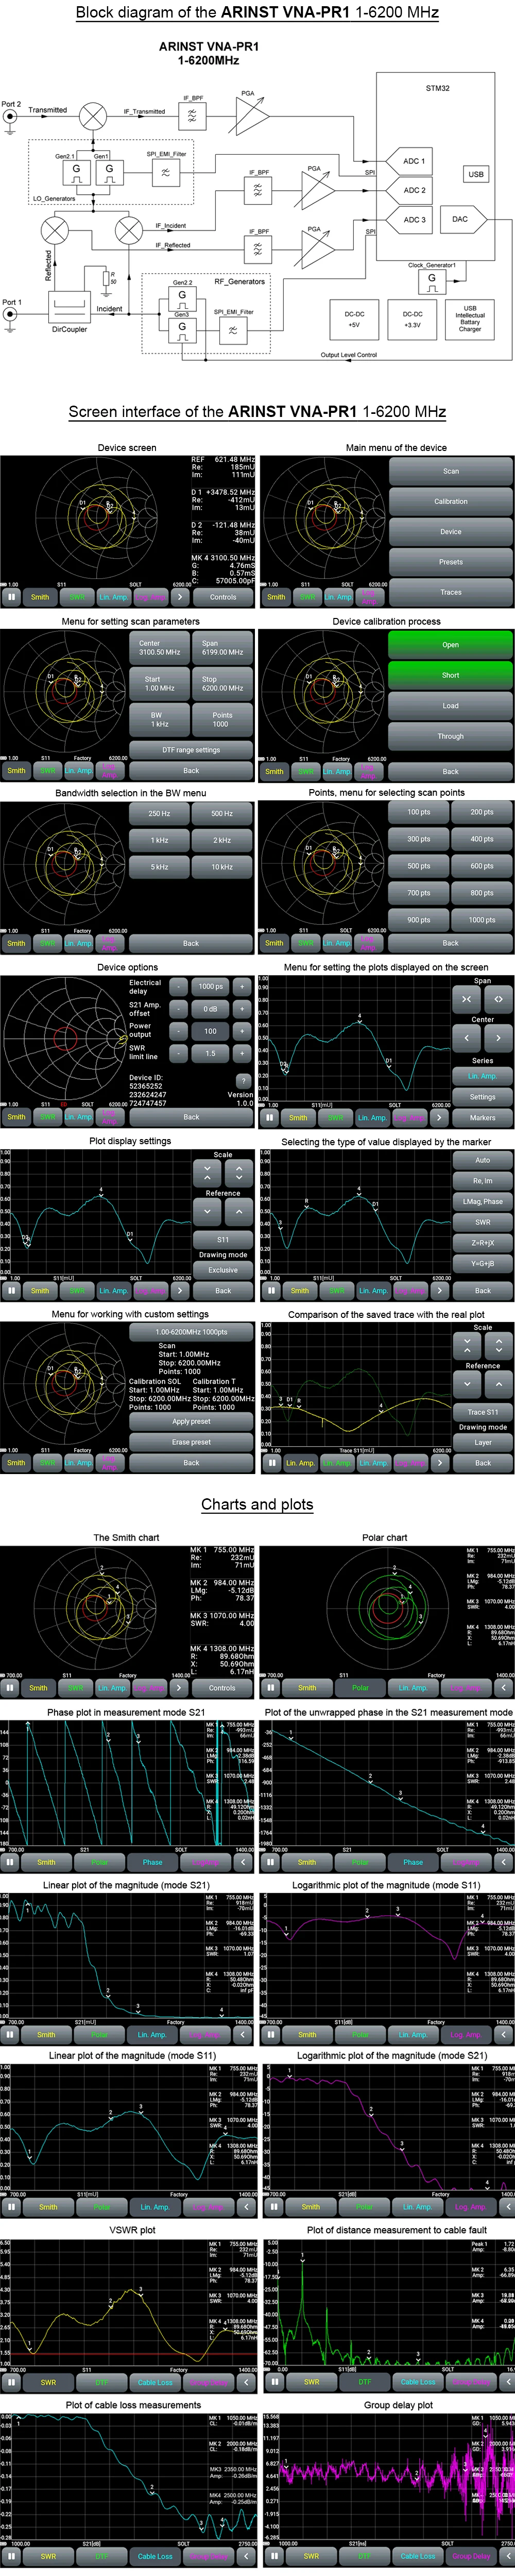Image resolution: width=515 pixels, height=2576 pixels.
Task: Reference up arrow in Plot display settings
Action: point(239,1211)
